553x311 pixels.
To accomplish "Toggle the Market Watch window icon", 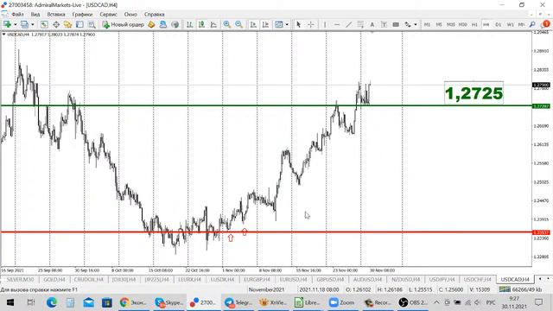I will click(44, 24).
